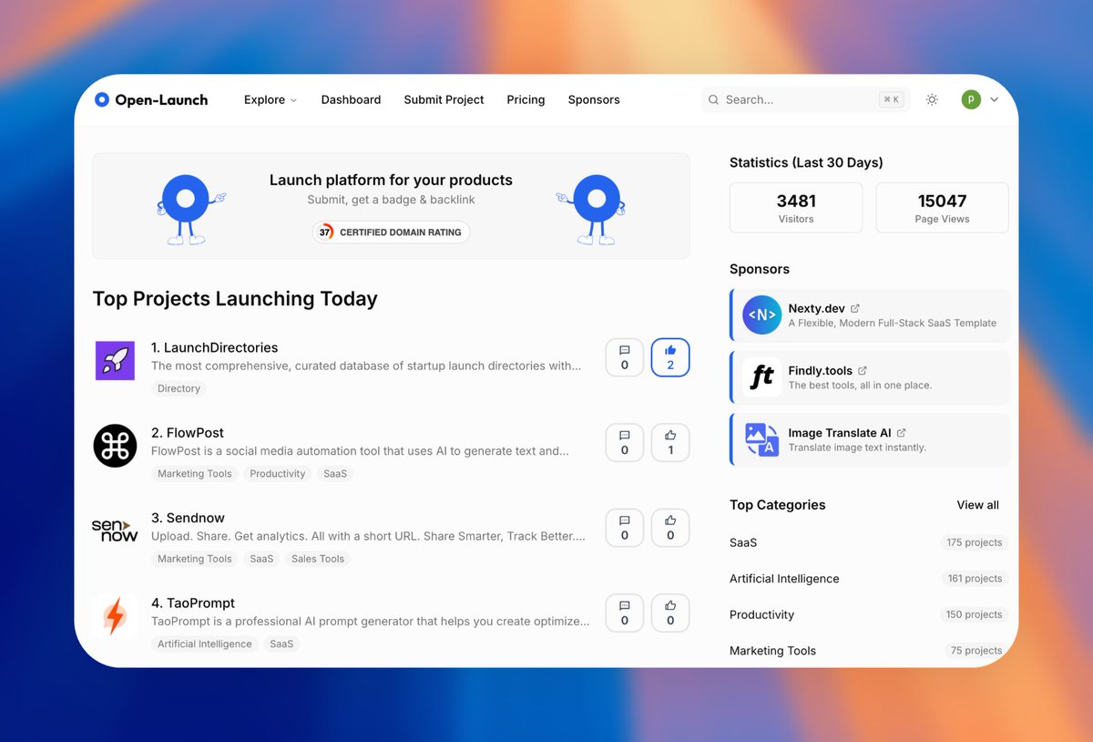This screenshot has height=742, width=1093.
Task: Select TaoPrompt's Artificial Intelligence tag
Action: [x=205, y=644]
